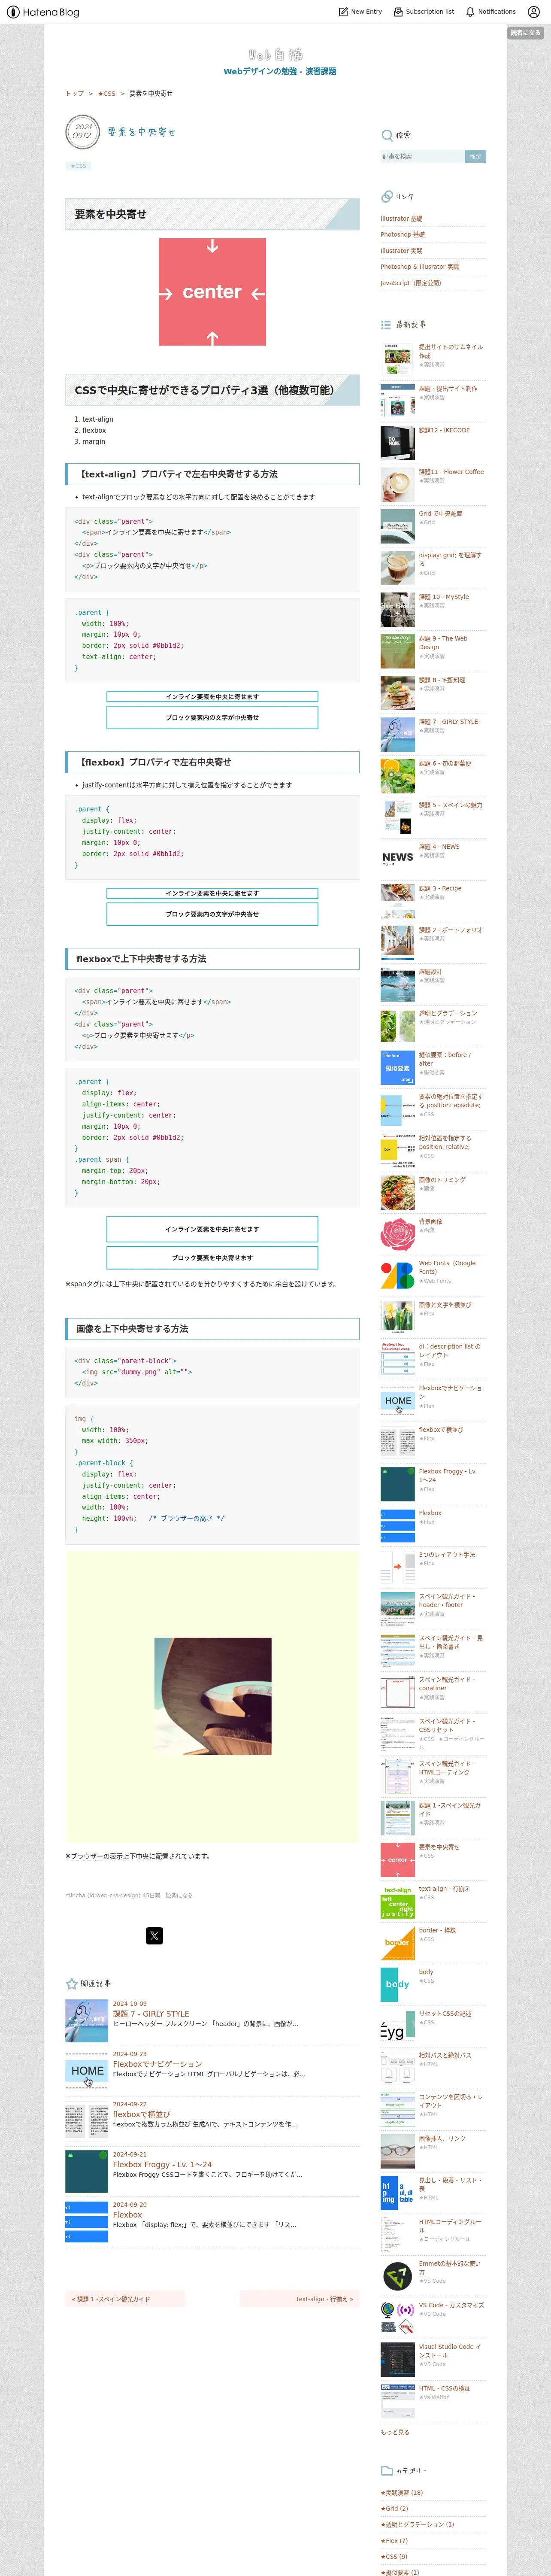This screenshot has width=551, height=2576.
Task: Open the VS Code - カスタマイズ article
Action: 451,2305
